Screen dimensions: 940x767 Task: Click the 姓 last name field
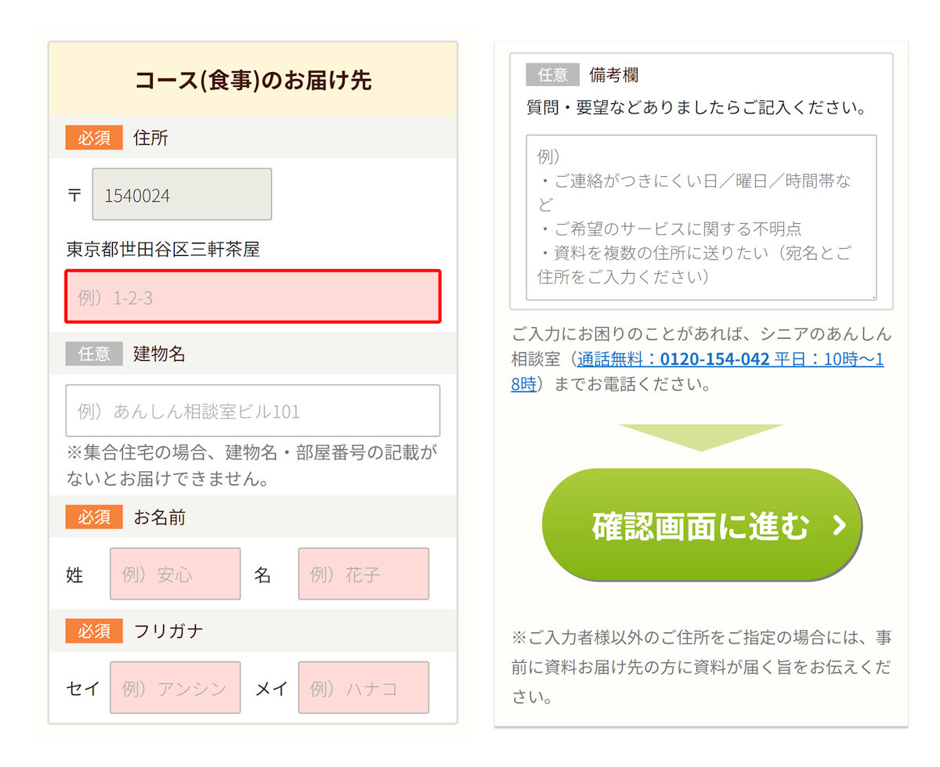point(174,574)
